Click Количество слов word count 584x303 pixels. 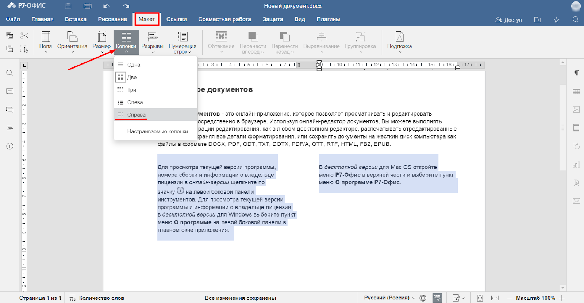(x=97, y=298)
